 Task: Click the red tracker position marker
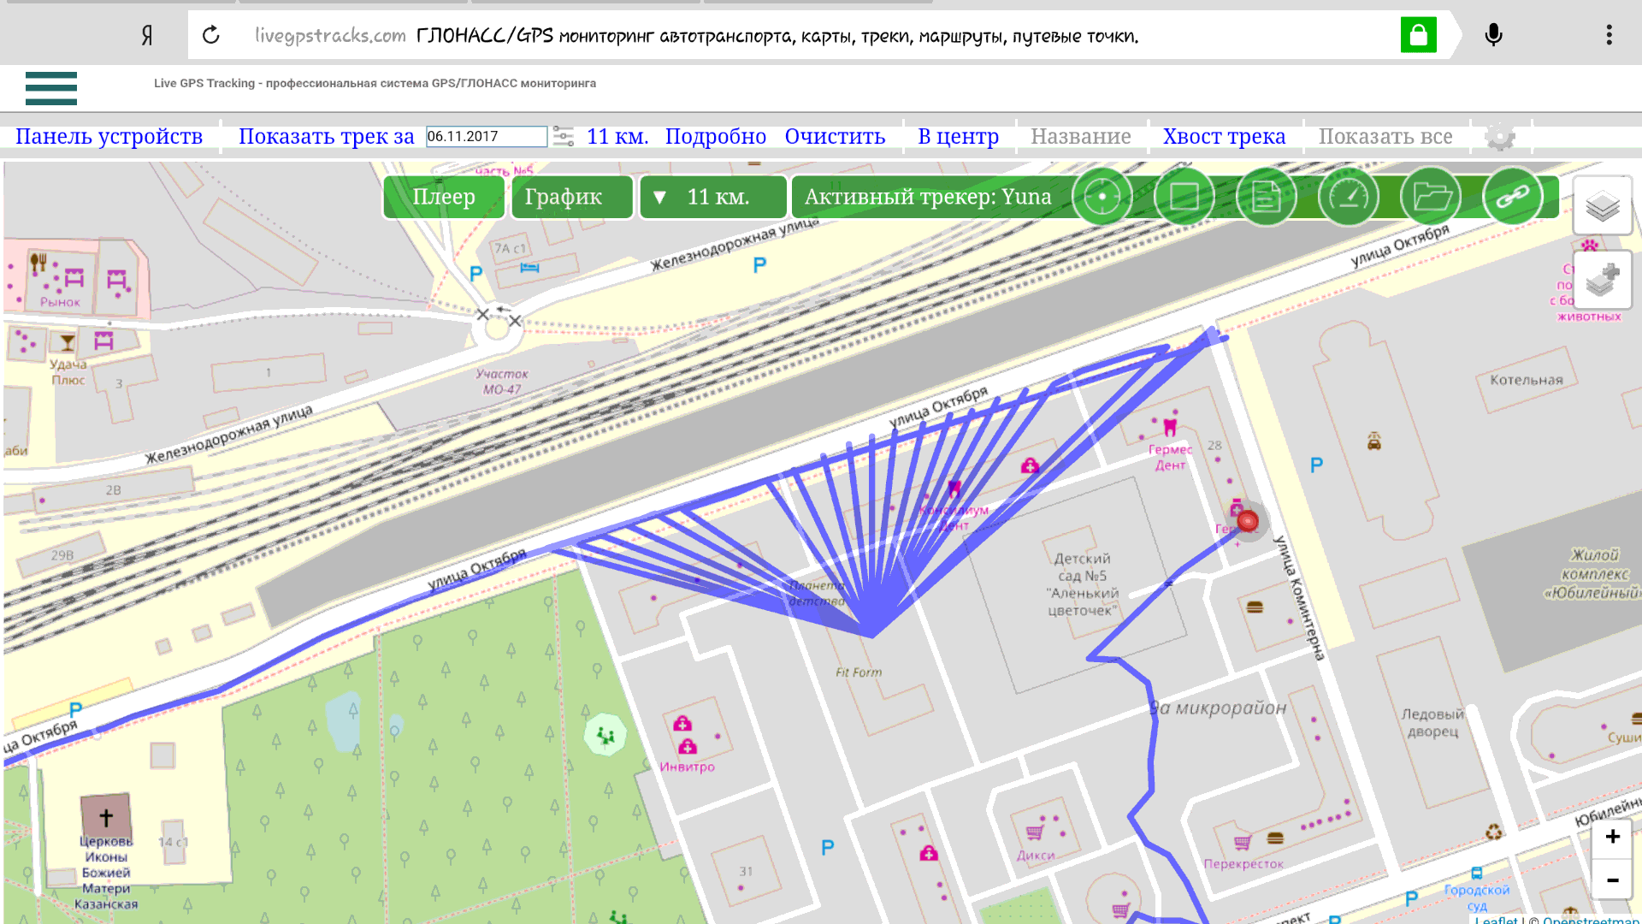pos(1248,521)
